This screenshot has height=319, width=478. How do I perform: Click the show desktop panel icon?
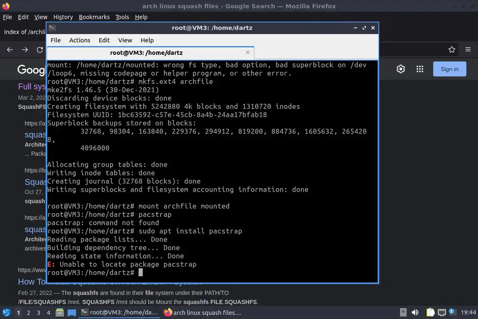point(72,313)
